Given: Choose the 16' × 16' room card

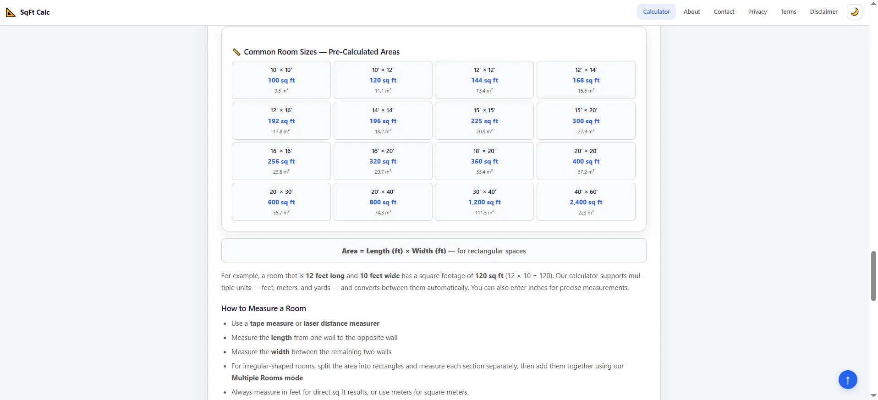Looking at the screenshot, I should (281, 161).
